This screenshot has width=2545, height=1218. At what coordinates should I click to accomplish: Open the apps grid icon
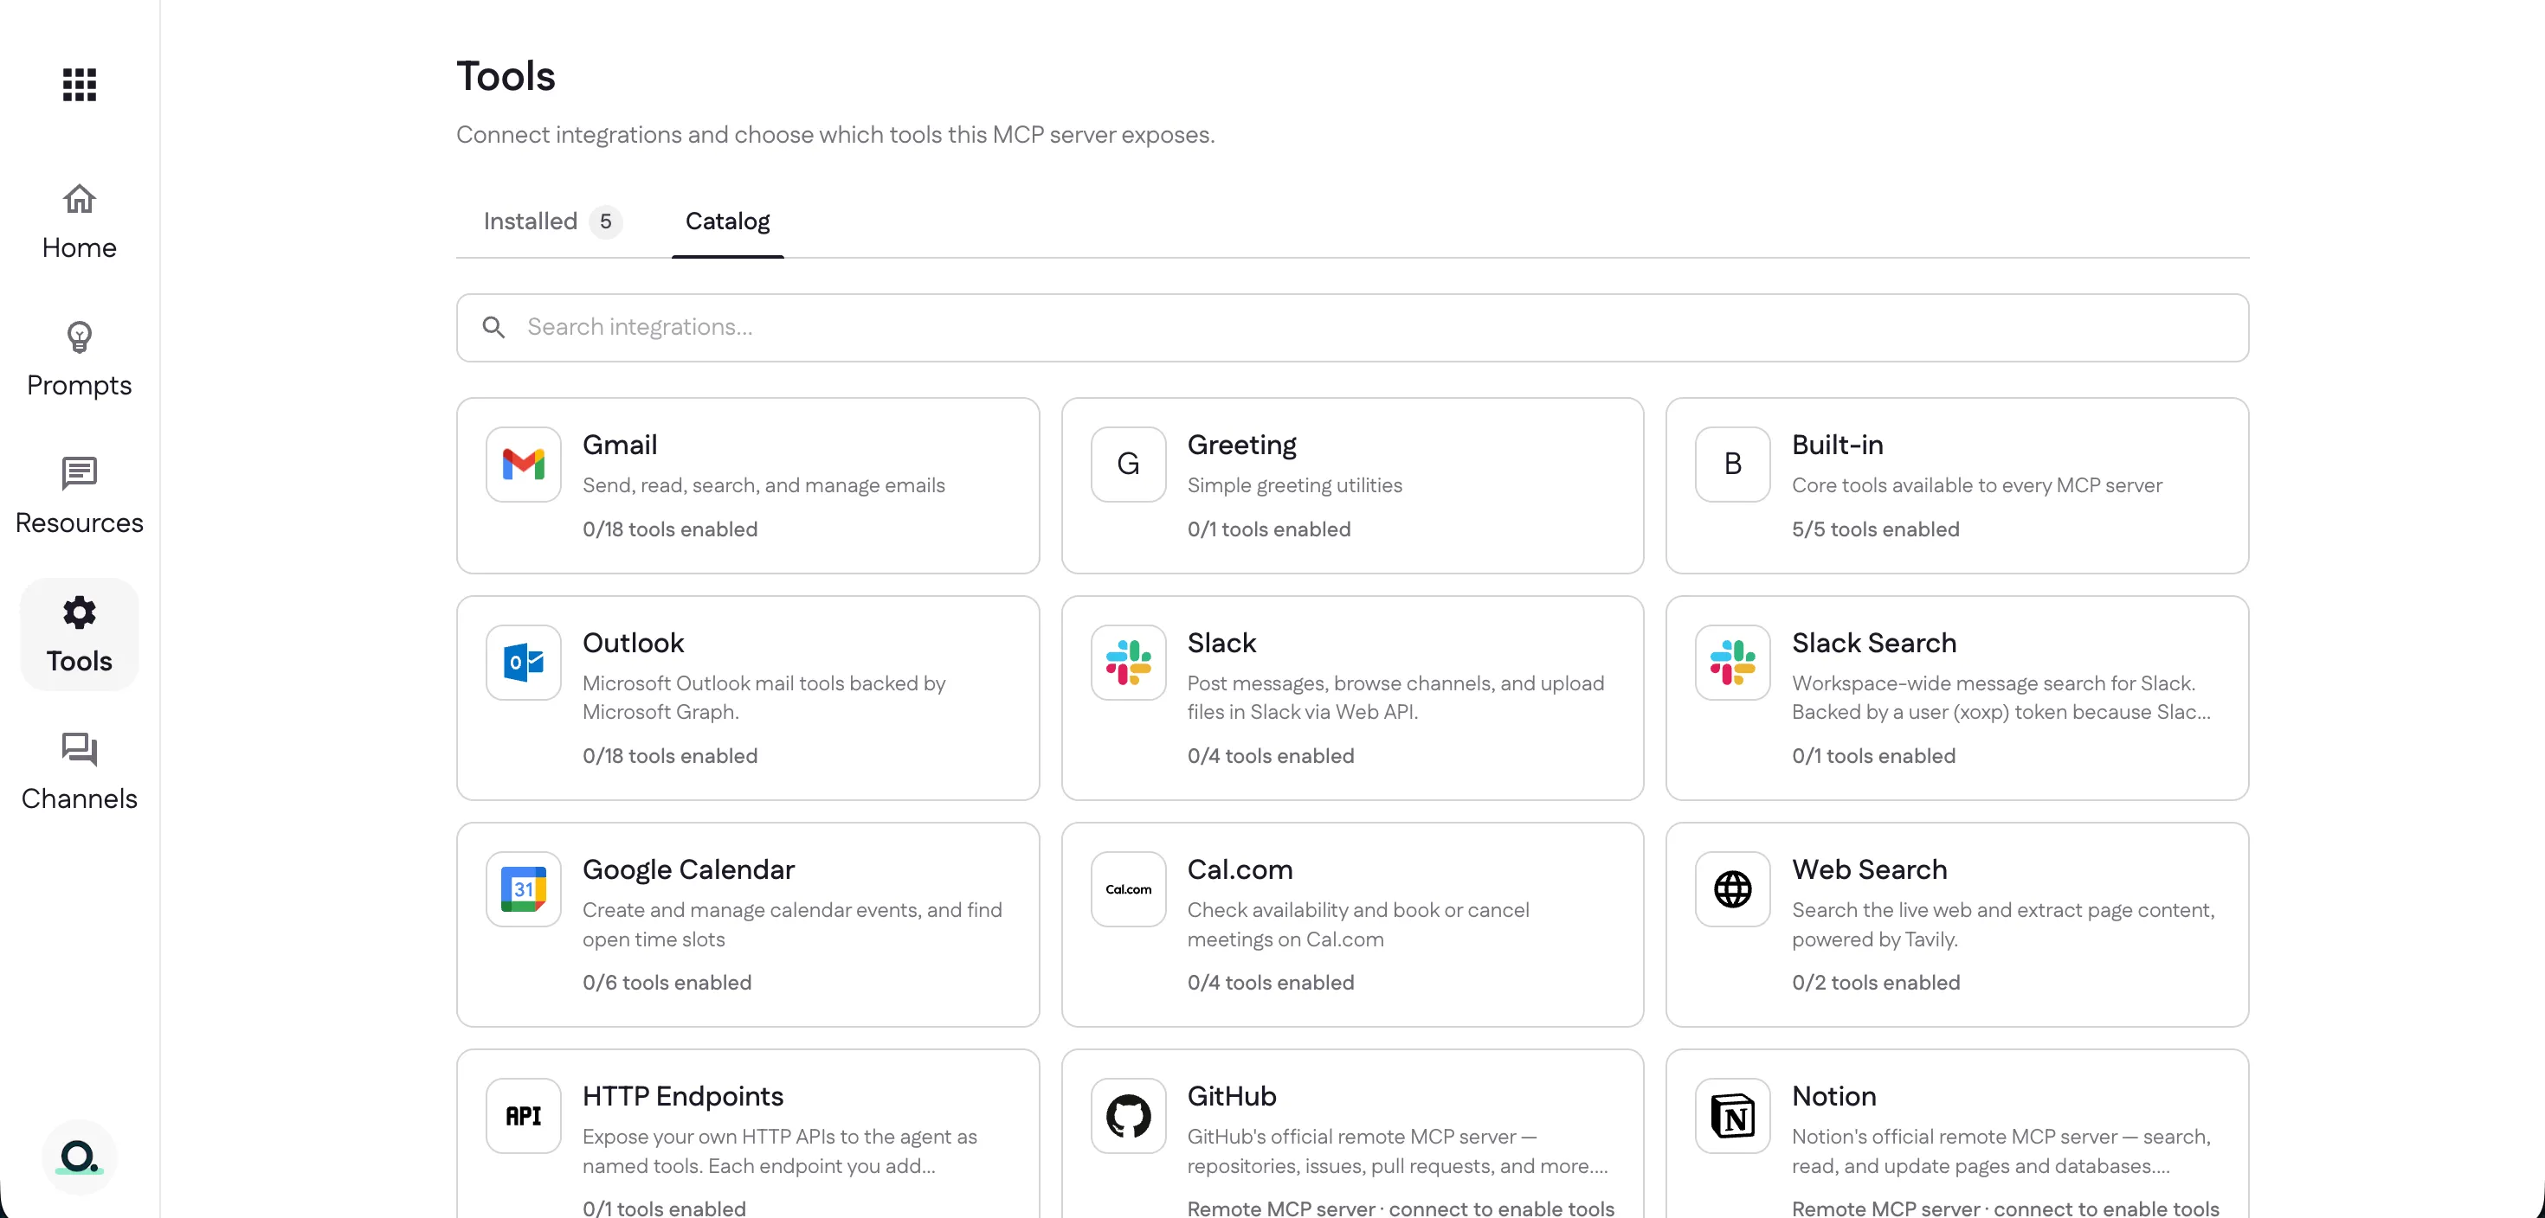[79, 85]
